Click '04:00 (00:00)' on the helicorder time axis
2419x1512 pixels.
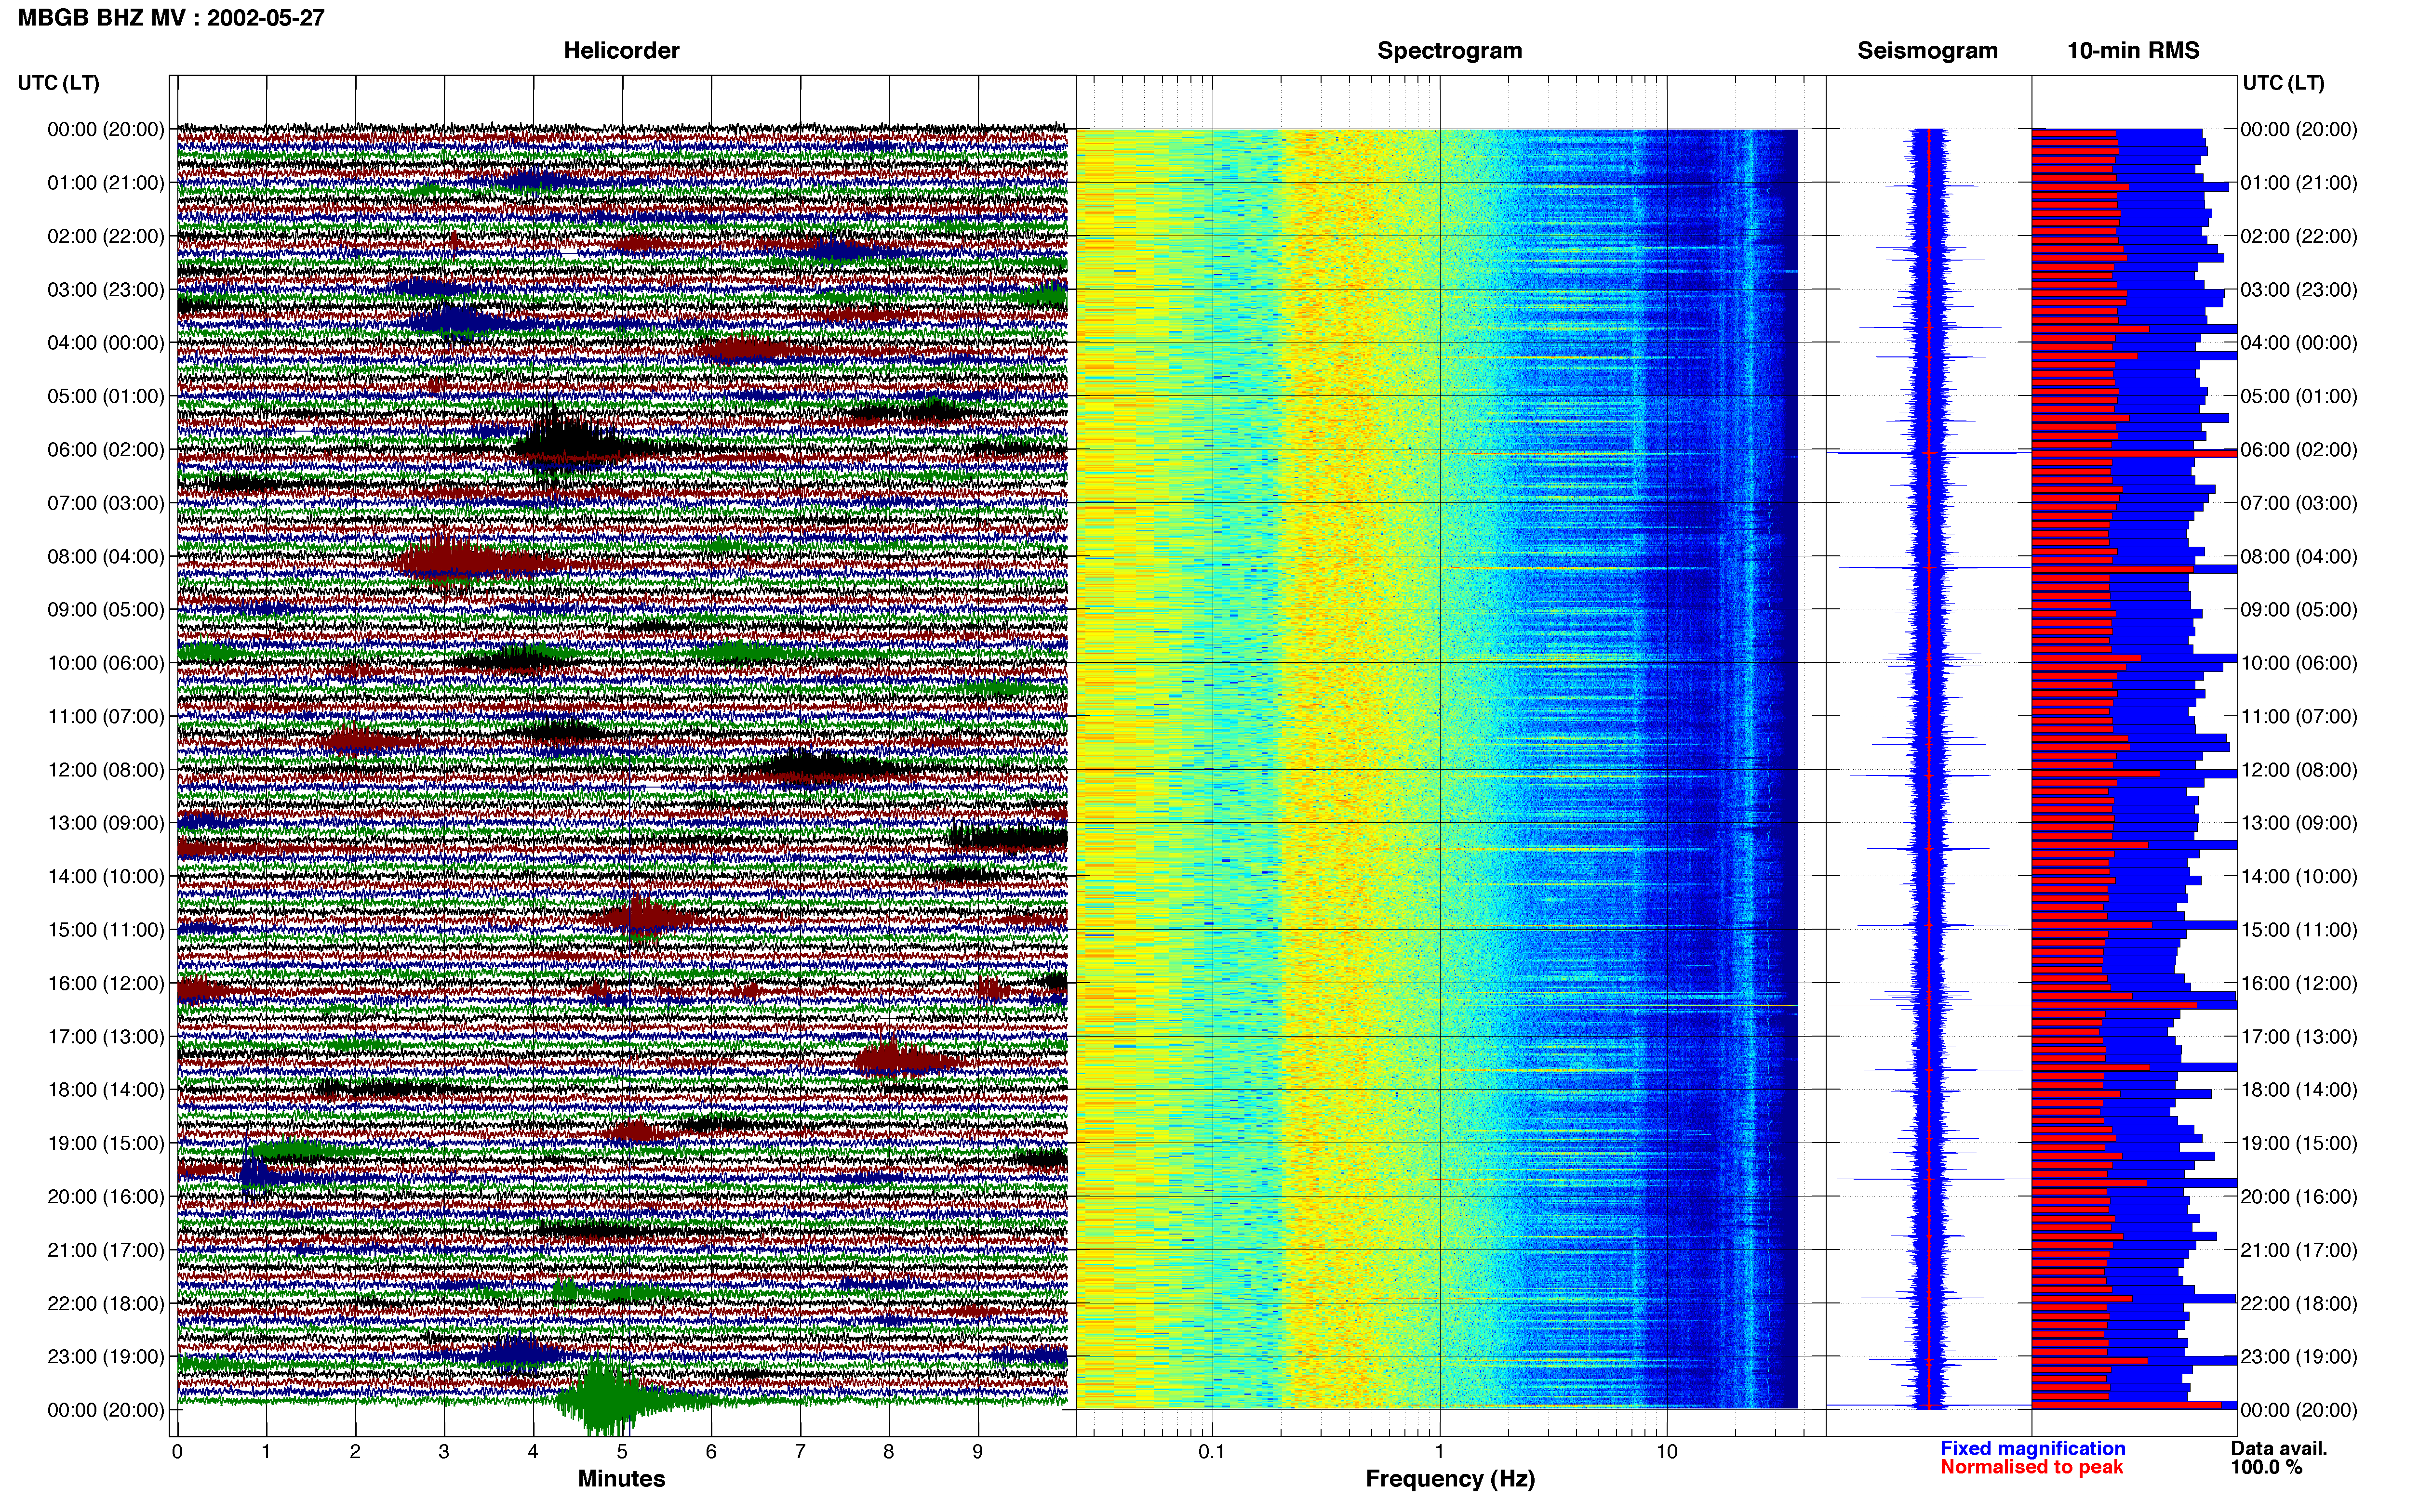[106, 342]
